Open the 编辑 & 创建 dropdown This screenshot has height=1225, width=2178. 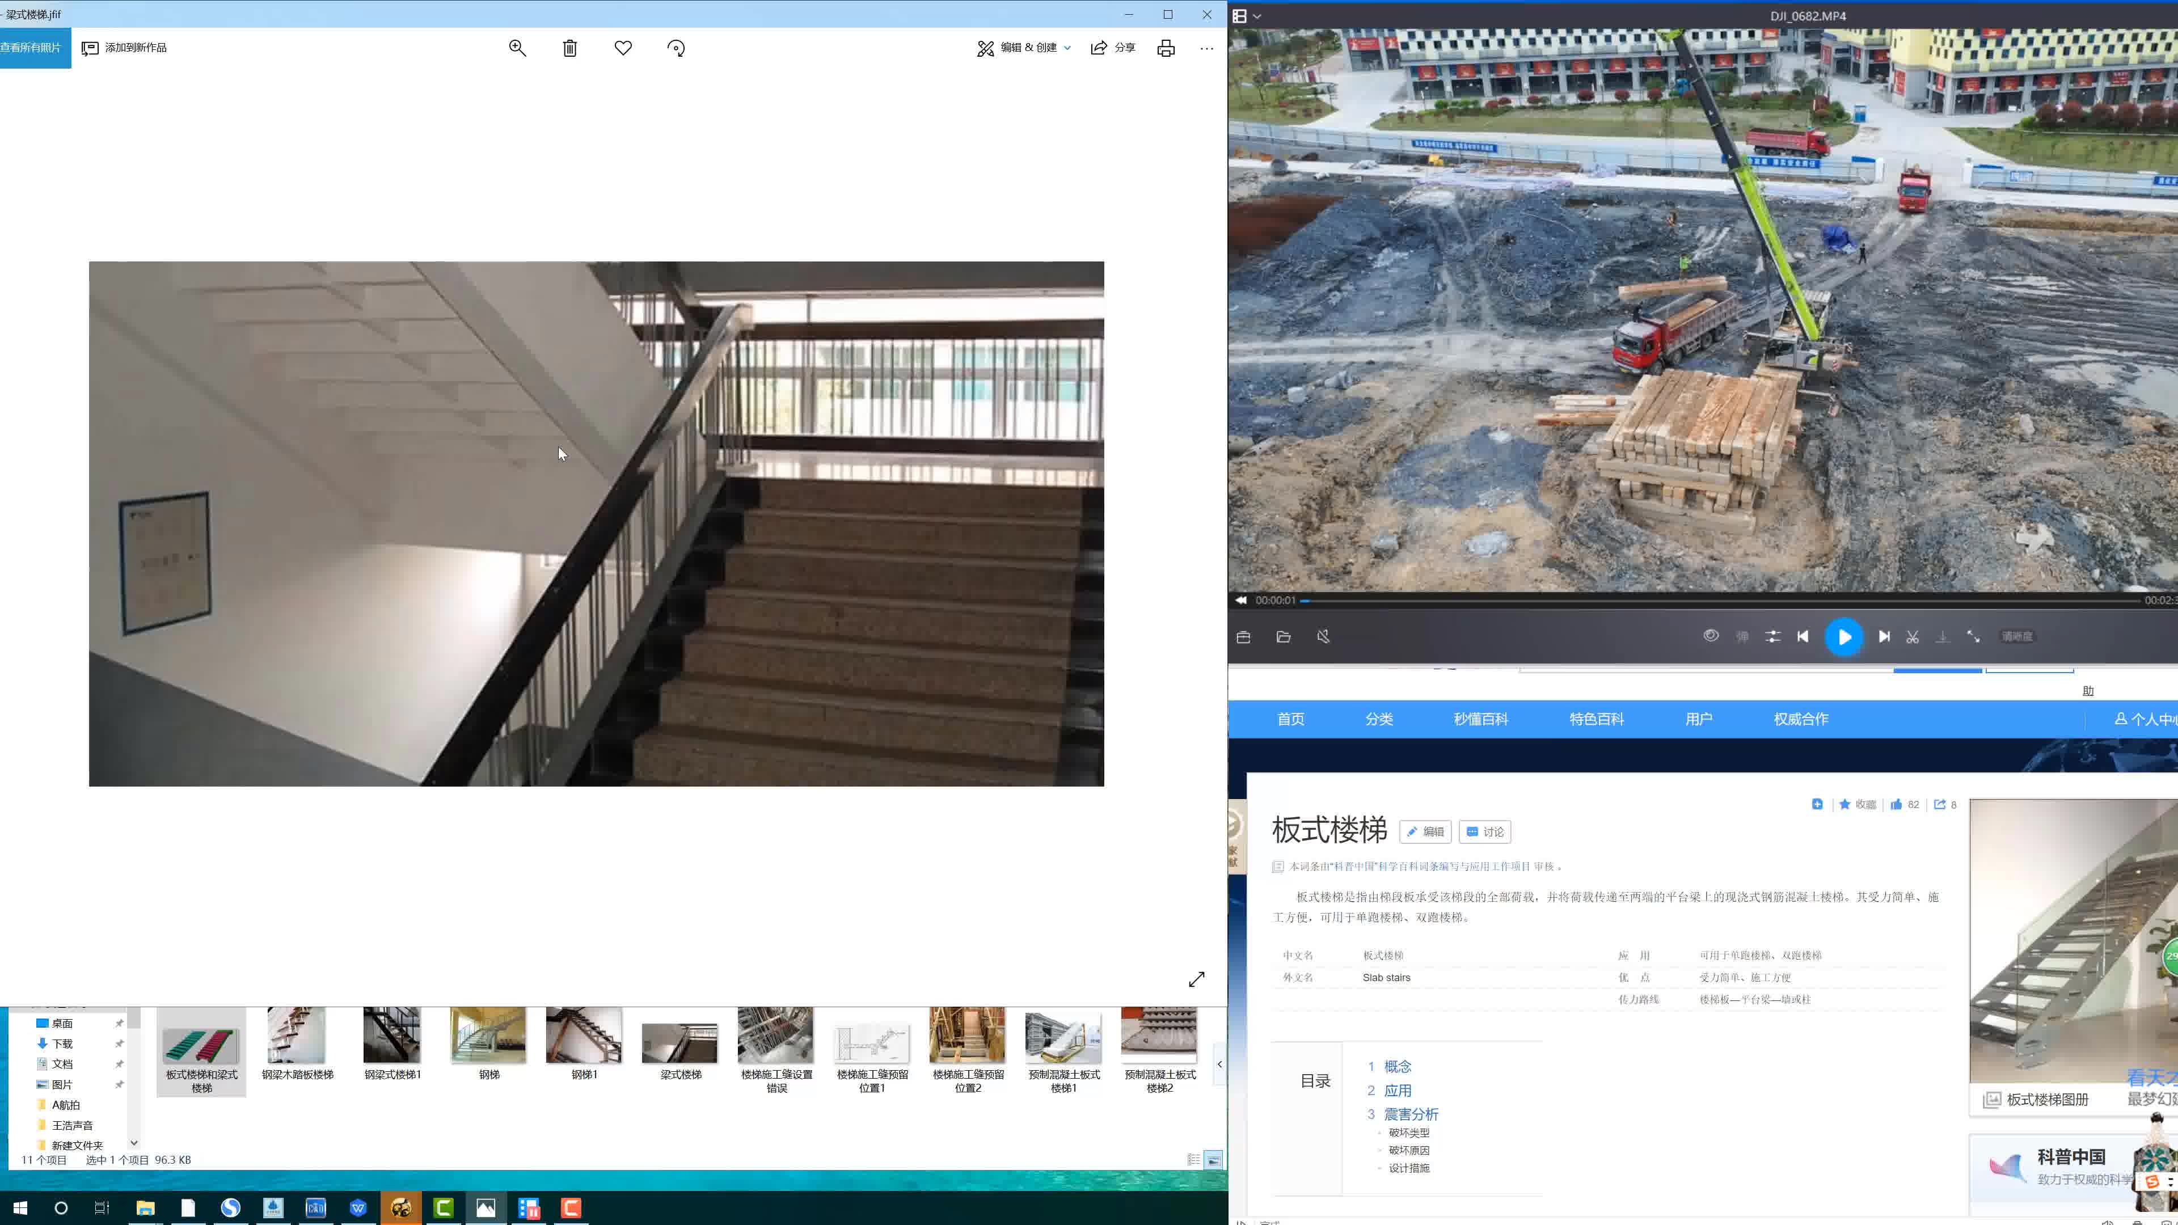coord(1024,48)
